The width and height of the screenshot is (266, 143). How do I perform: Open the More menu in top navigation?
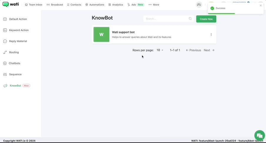154,5
